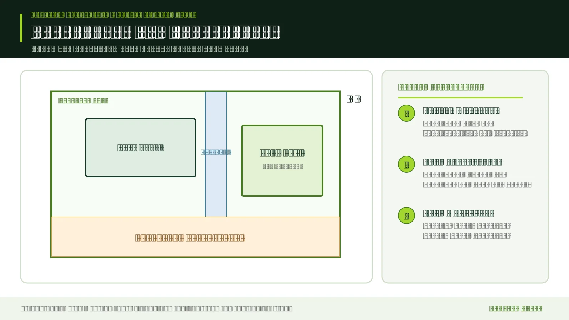
Task: Click the bold heading of the first list item
Action: [x=461, y=111]
